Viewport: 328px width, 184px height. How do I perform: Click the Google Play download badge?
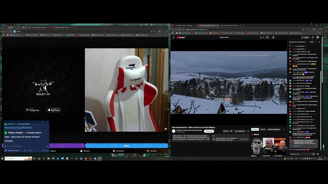click(x=33, y=110)
